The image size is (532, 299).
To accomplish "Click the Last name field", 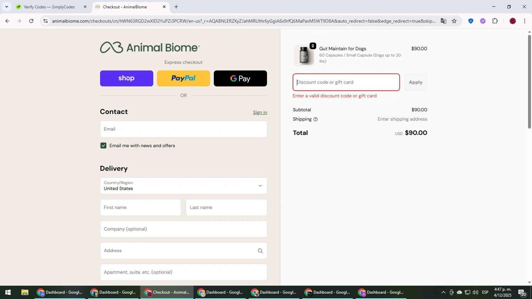I will click(x=226, y=208).
